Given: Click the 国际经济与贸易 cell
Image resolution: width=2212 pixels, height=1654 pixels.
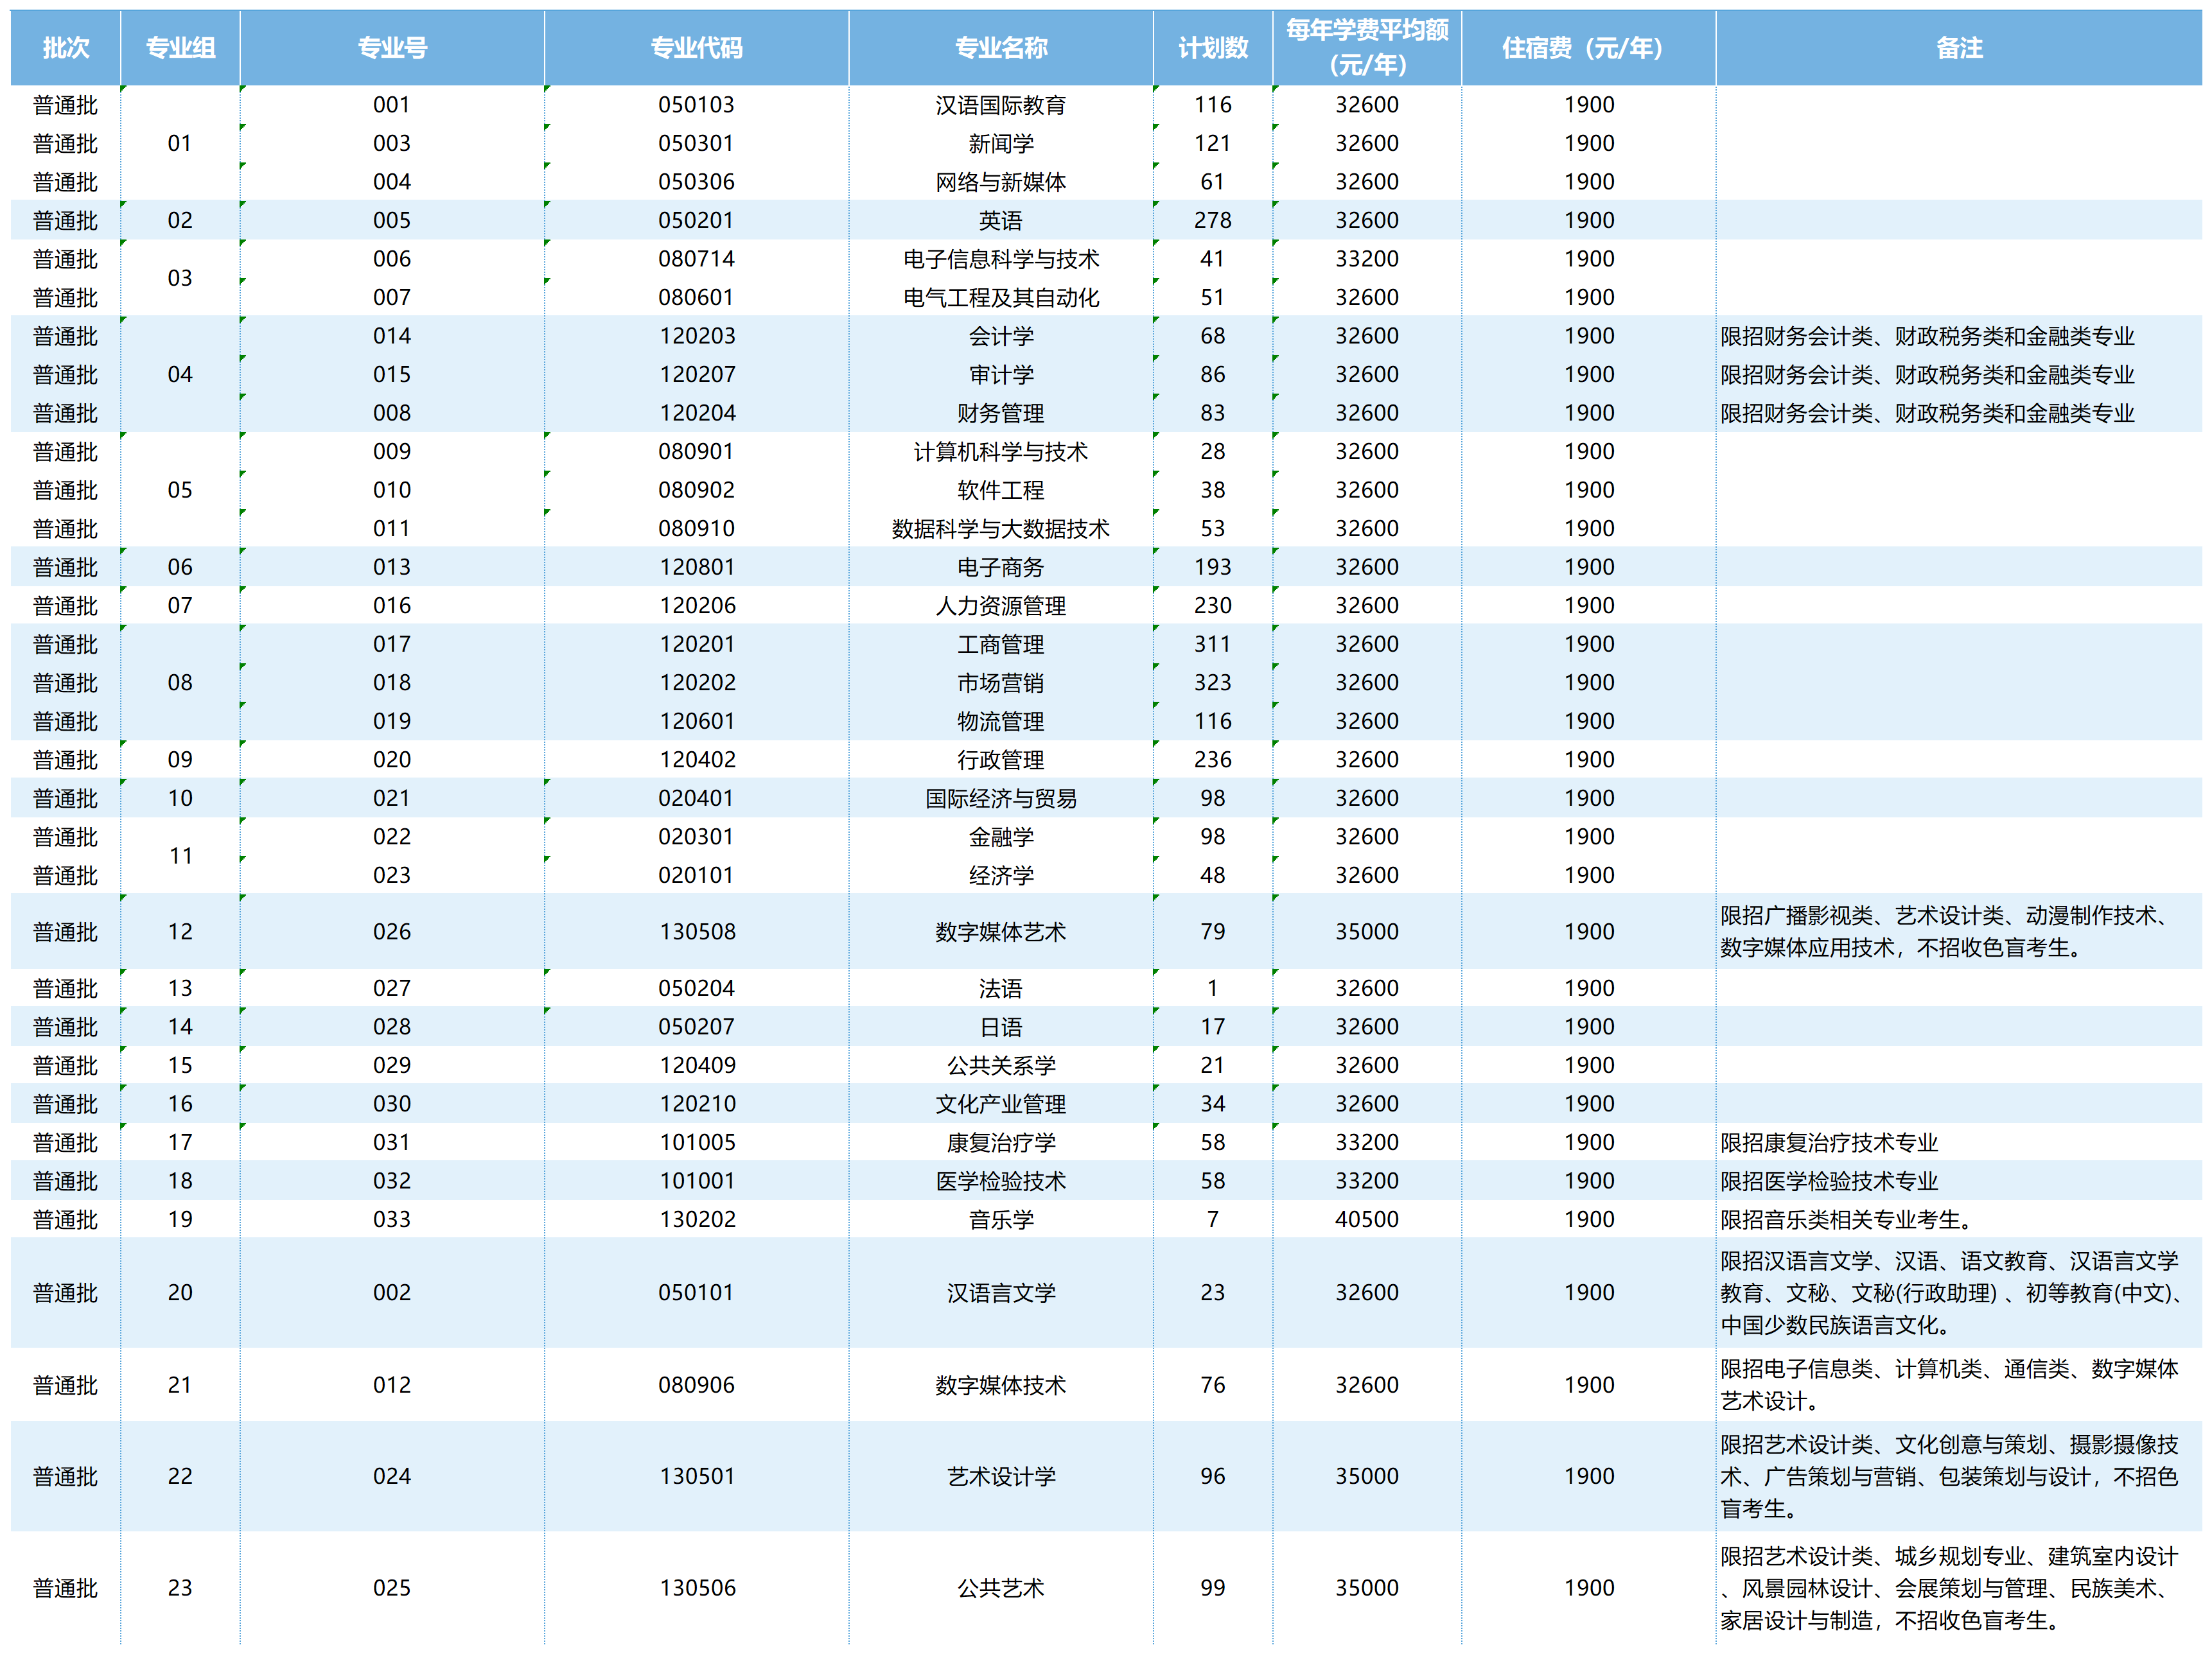Looking at the screenshot, I should click(x=1001, y=797).
